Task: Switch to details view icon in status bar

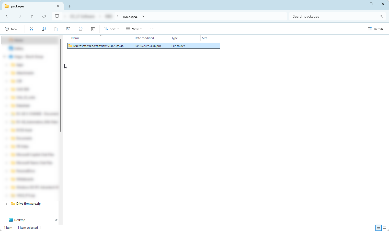Action: pyautogui.click(x=379, y=228)
